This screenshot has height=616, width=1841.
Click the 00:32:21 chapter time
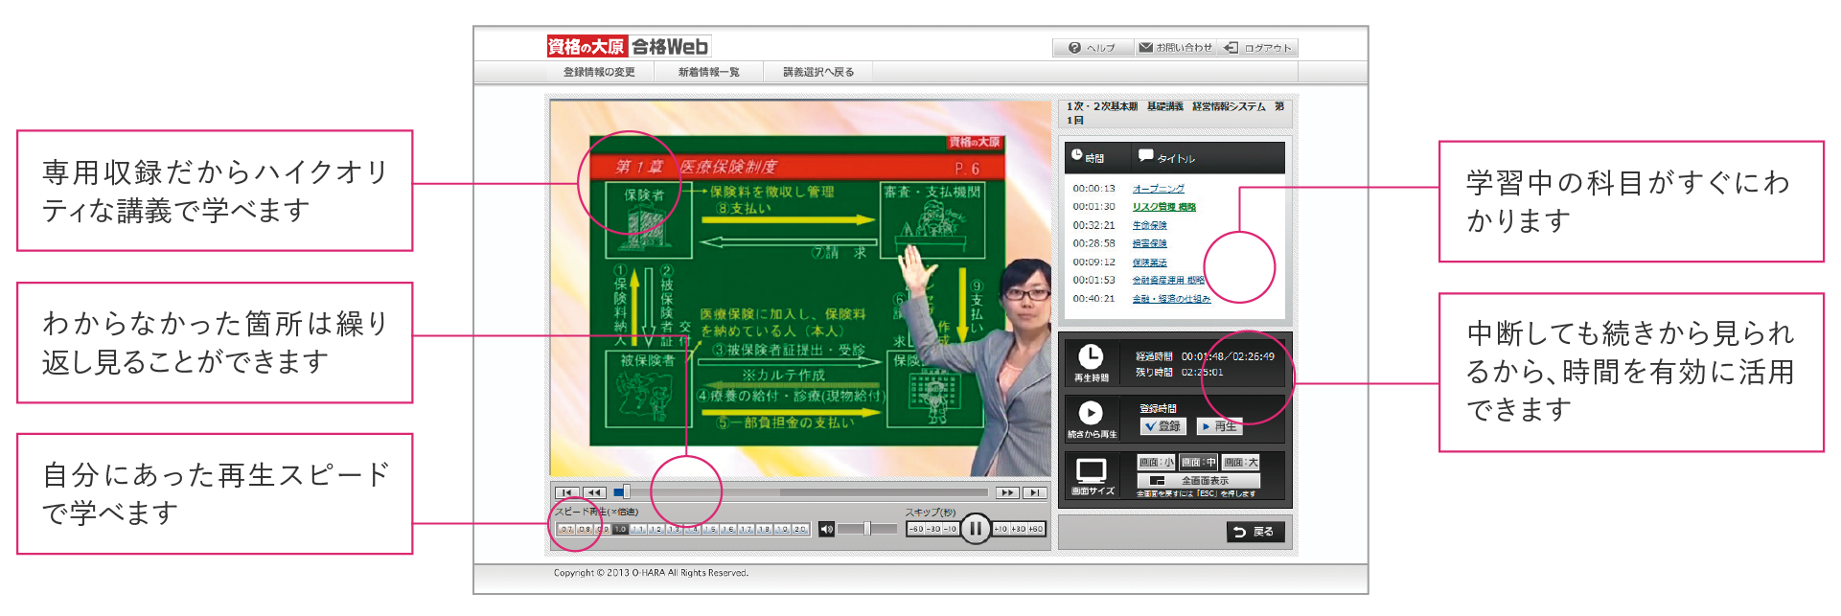(1093, 225)
